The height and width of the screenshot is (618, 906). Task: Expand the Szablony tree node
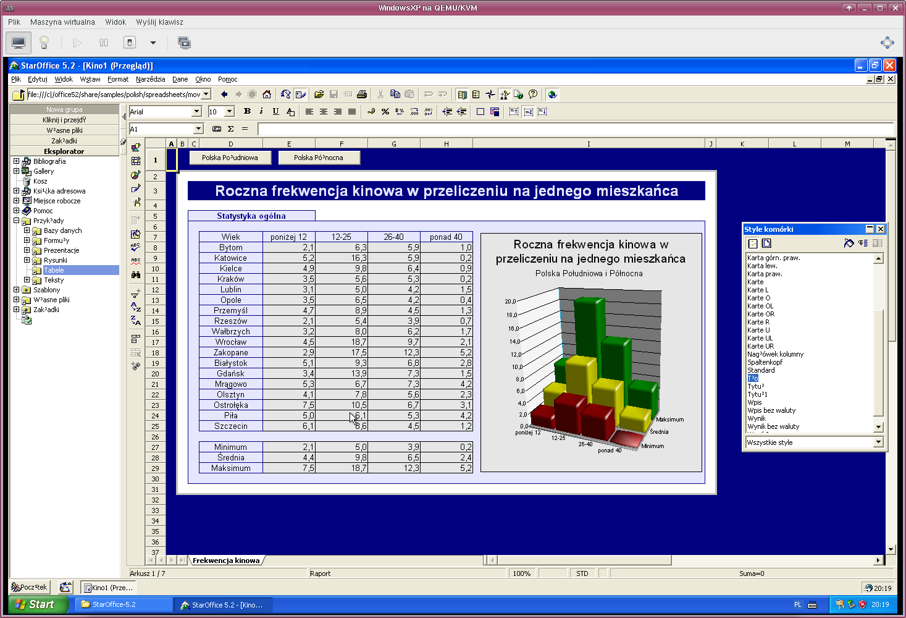point(17,290)
